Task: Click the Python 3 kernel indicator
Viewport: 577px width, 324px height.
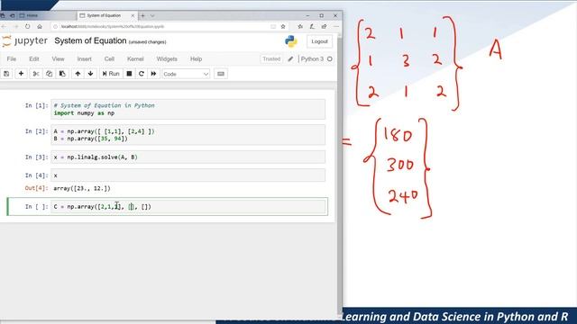Action: tap(312, 58)
